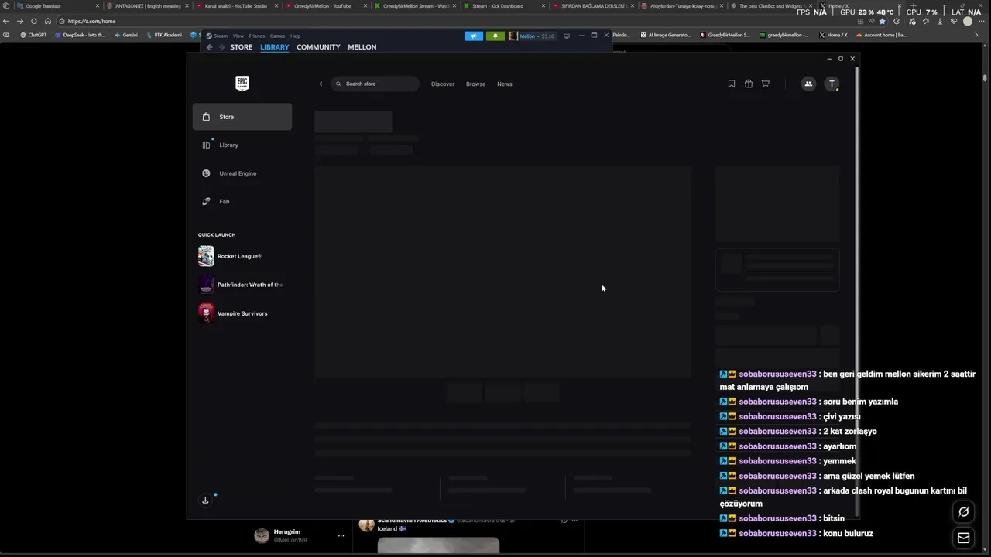Screen dimensions: 991x557
Task: Open the AI Image Generator bookmark
Action: tap(665, 35)
